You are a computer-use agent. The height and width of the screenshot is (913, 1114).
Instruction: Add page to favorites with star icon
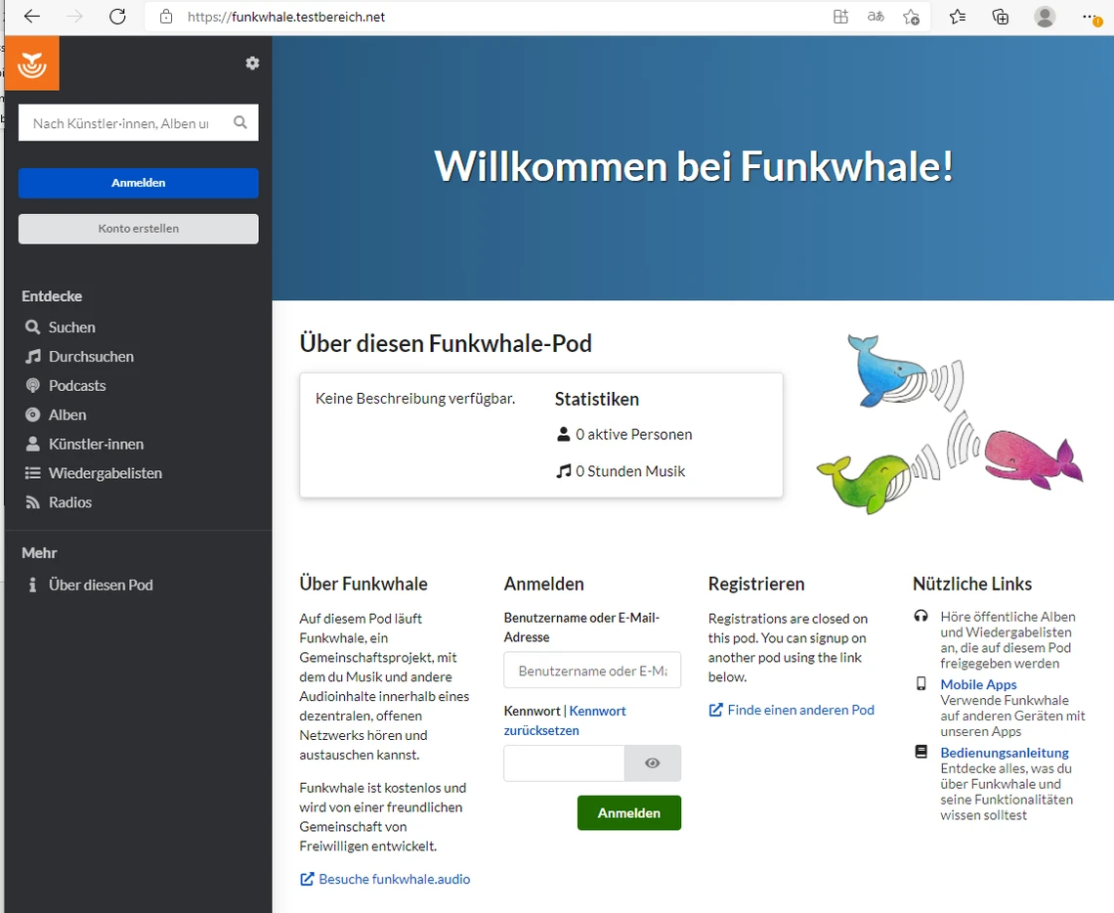pyautogui.click(x=911, y=17)
